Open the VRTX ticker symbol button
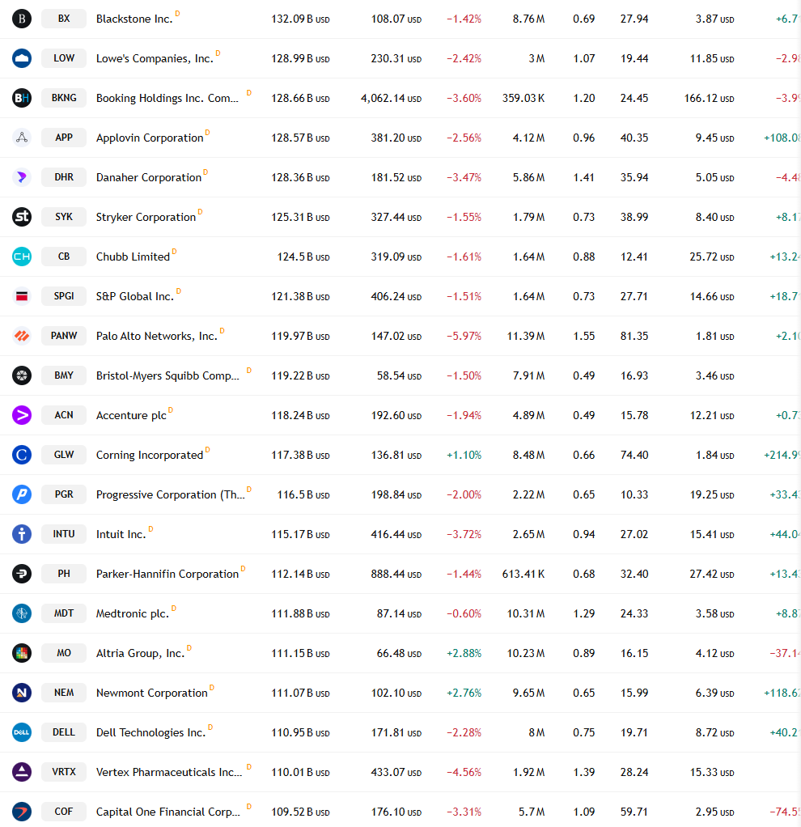Image resolution: width=801 pixels, height=827 pixels. 64,772
